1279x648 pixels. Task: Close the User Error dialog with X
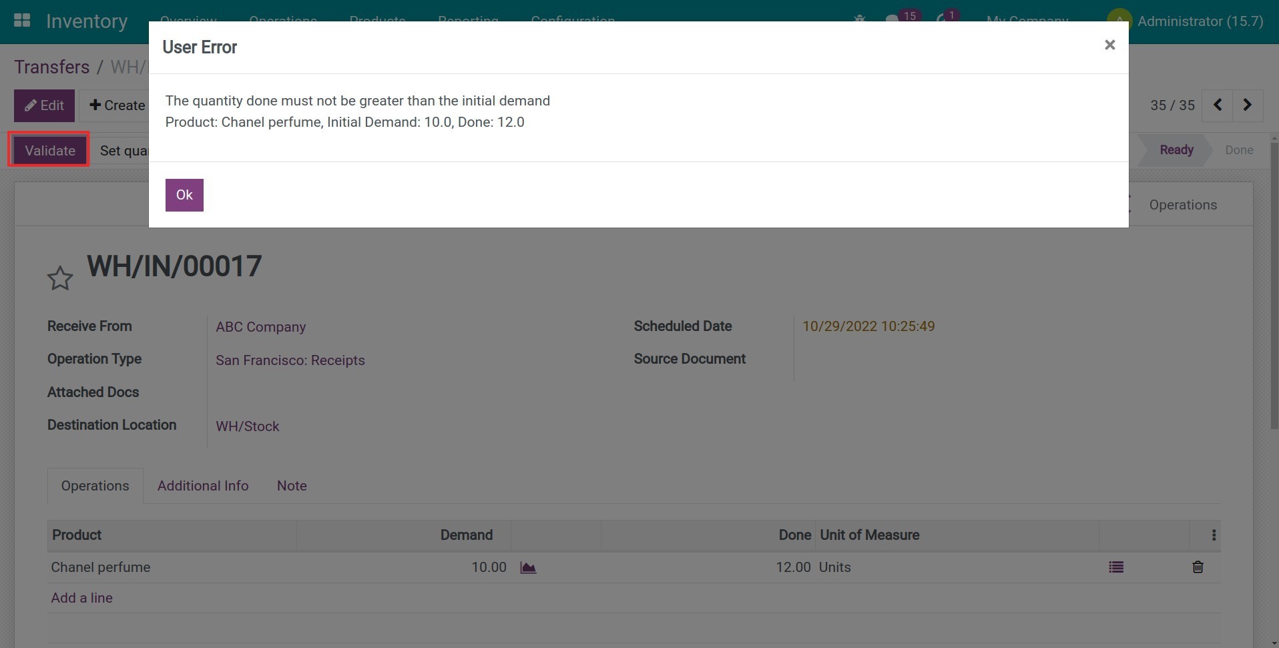pos(1109,45)
